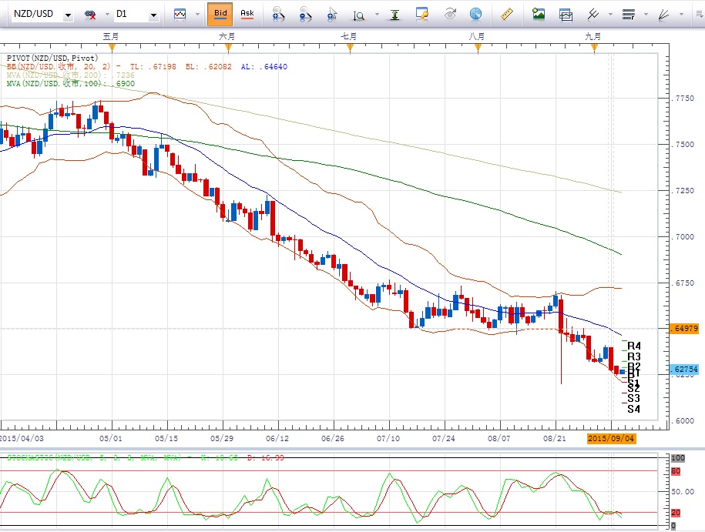Click the blue radar icon
Screen dimensions: 705x532
point(475,15)
